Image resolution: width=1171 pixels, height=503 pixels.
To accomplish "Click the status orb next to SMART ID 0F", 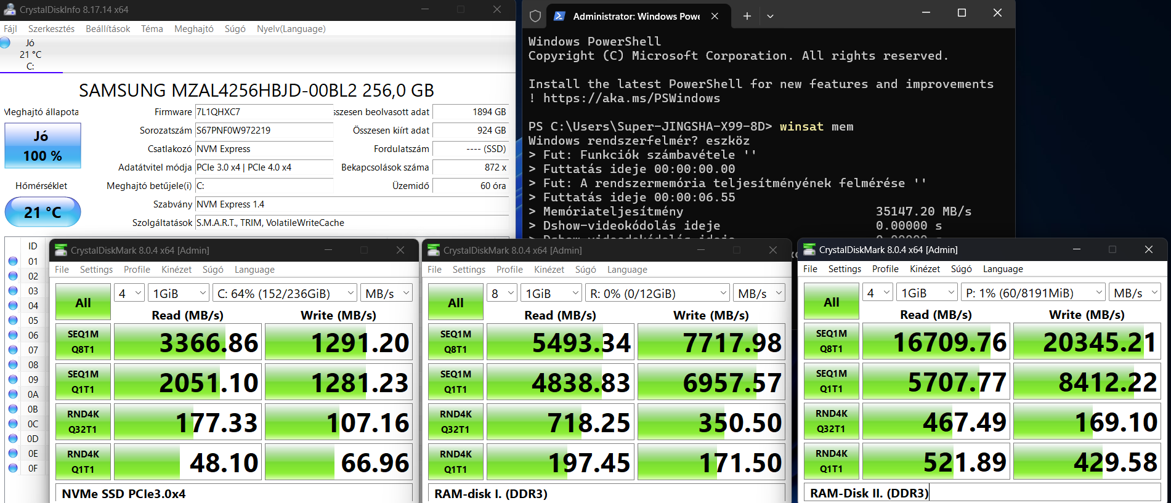I will pos(13,468).
